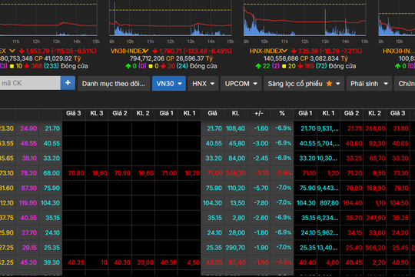The image size is (415, 277).
Task: Select the ceiling price 87.30 cell
Action: (x=29, y=189)
